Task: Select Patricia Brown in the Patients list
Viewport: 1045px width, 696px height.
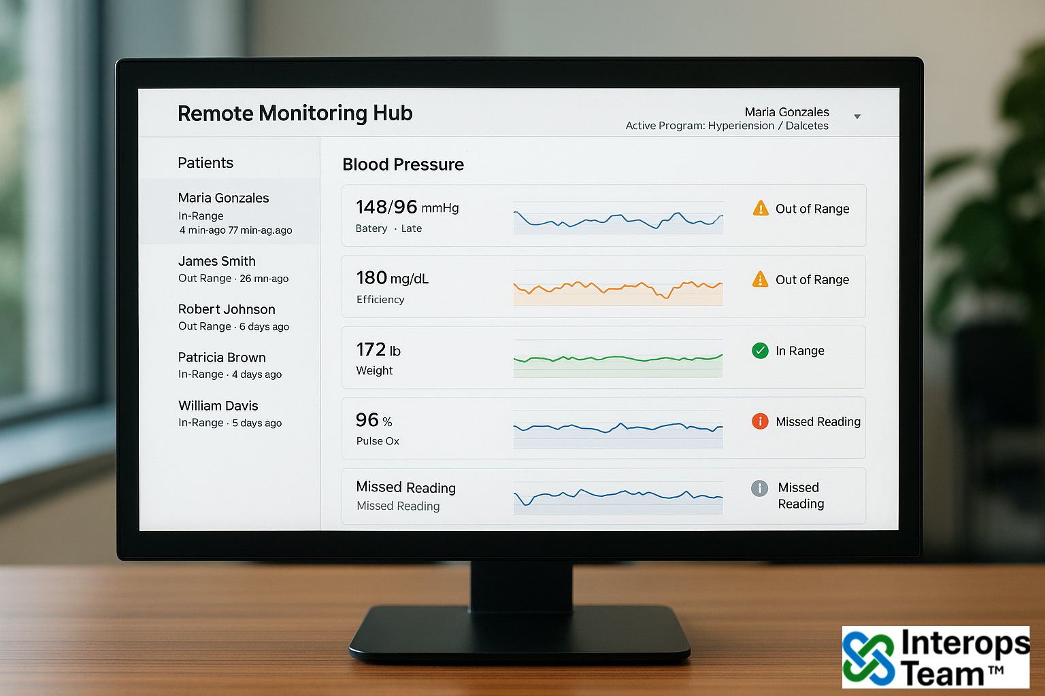Action: pos(229,365)
